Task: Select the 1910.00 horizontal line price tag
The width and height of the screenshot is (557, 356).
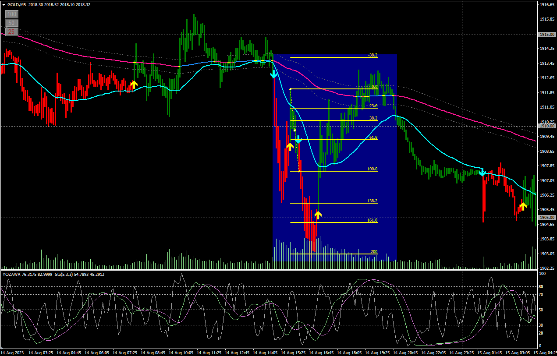Action: pyautogui.click(x=547, y=126)
